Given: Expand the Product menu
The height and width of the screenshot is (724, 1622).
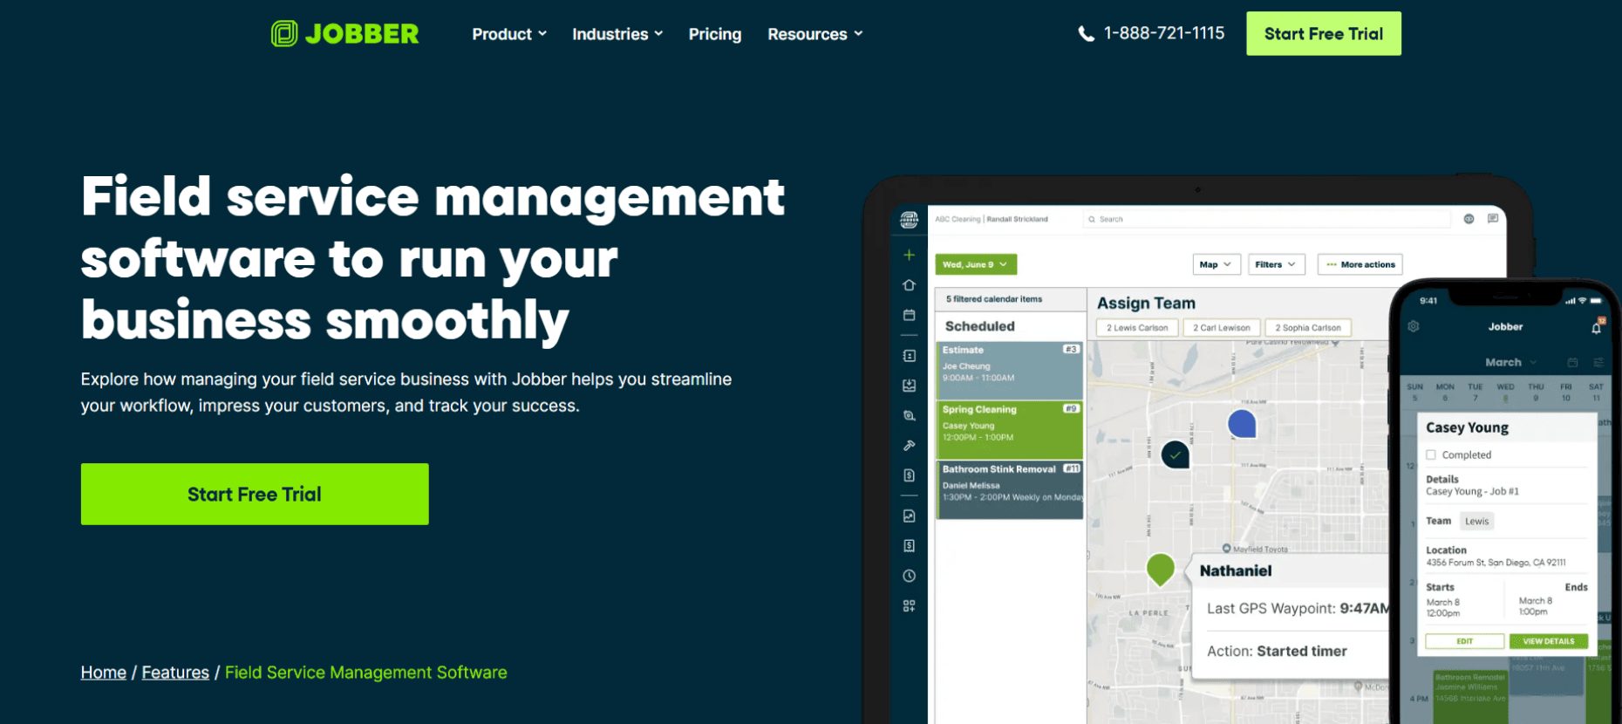Looking at the screenshot, I should pyautogui.click(x=509, y=34).
